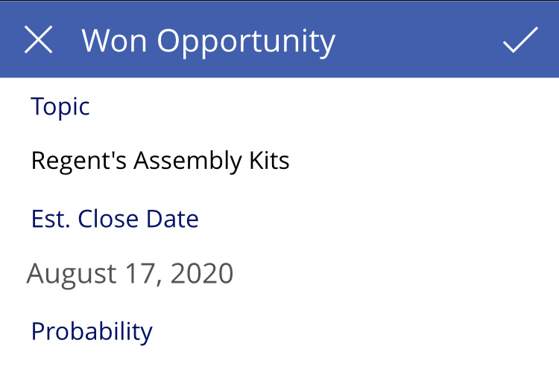
Task: Select the Topic field label
Action: [60, 106]
